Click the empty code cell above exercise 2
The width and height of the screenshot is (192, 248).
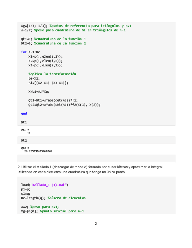pos(96,159)
